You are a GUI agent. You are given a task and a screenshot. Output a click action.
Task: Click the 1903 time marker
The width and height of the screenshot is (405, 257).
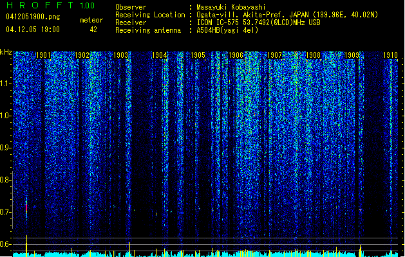(120, 55)
